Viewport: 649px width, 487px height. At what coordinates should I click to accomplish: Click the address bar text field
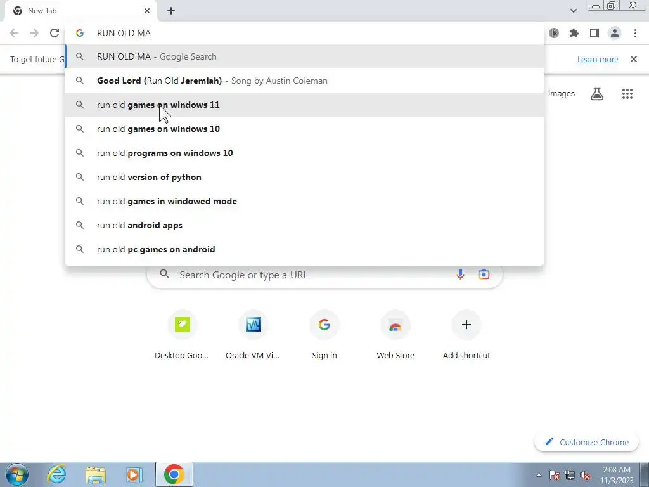(304, 33)
